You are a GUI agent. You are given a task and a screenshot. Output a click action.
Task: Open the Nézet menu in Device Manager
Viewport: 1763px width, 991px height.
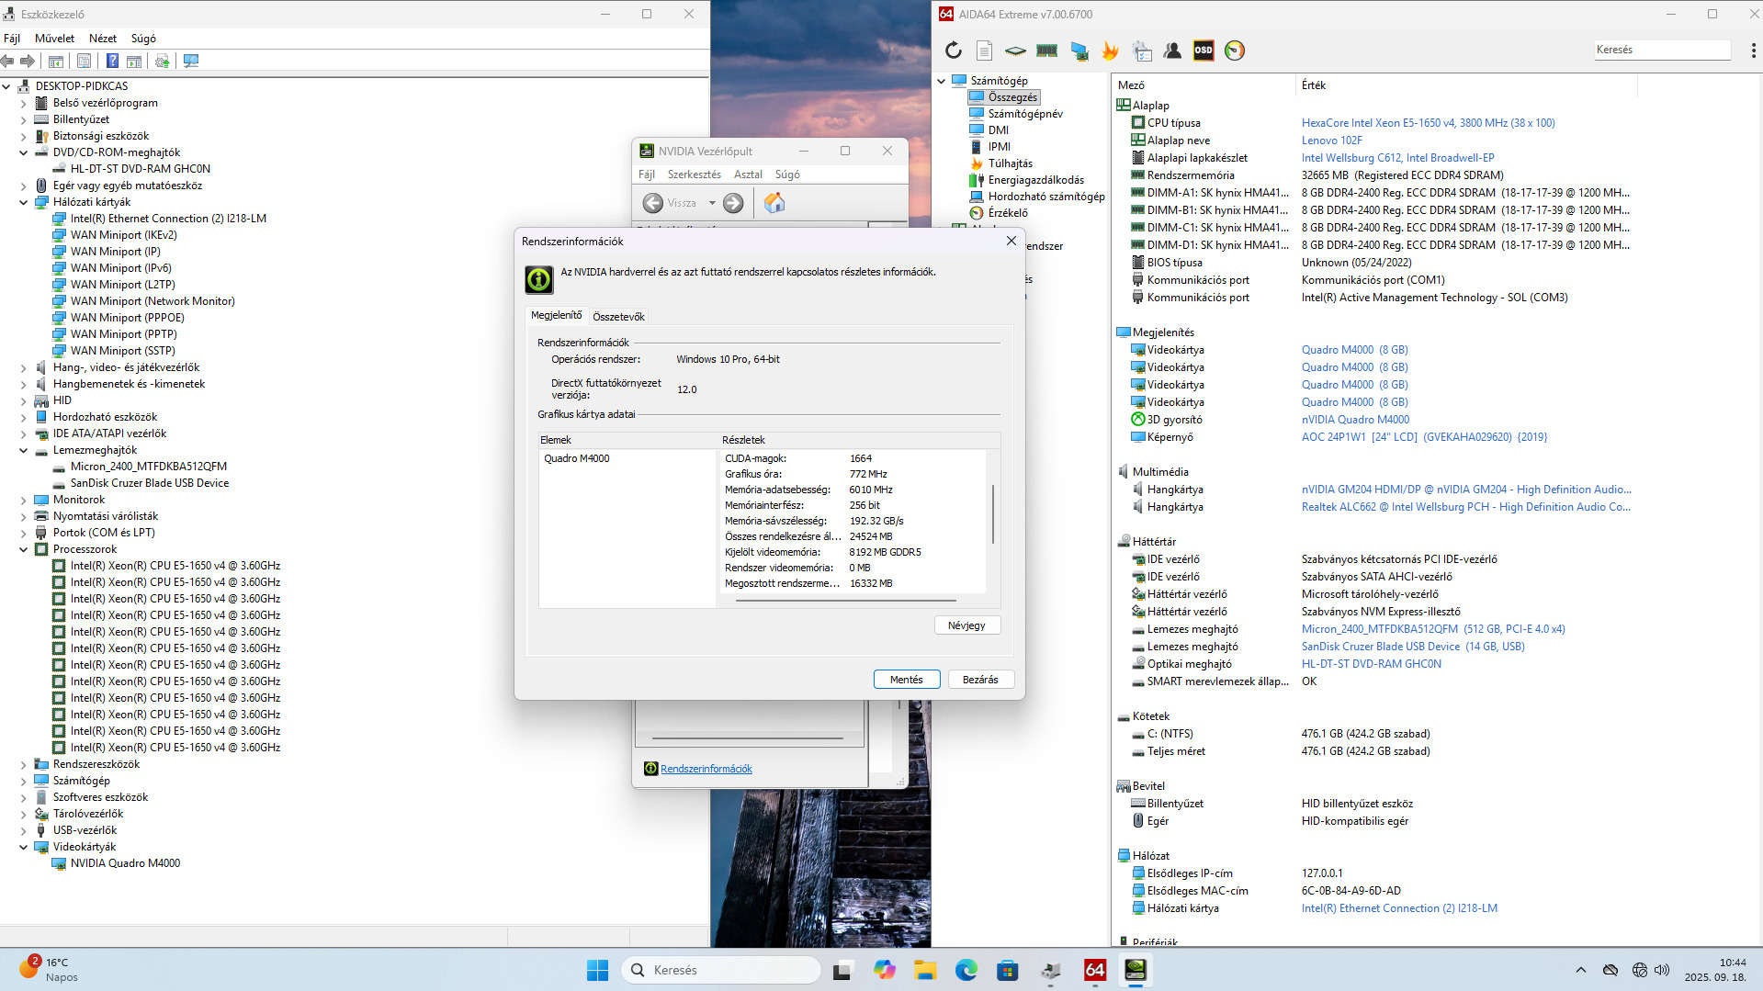pyautogui.click(x=103, y=39)
